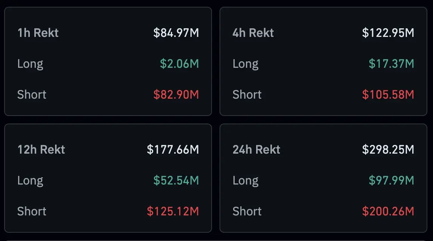Screen dimensions: 433x241
Task: Click the Short label in 24h Rekt card
Action: (247, 211)
